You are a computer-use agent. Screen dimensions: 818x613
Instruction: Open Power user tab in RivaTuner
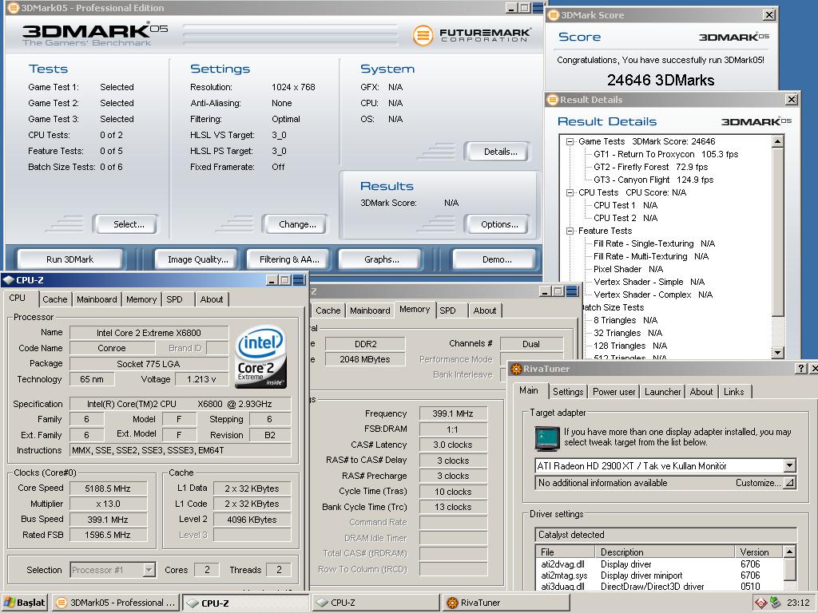click(614, 391)
